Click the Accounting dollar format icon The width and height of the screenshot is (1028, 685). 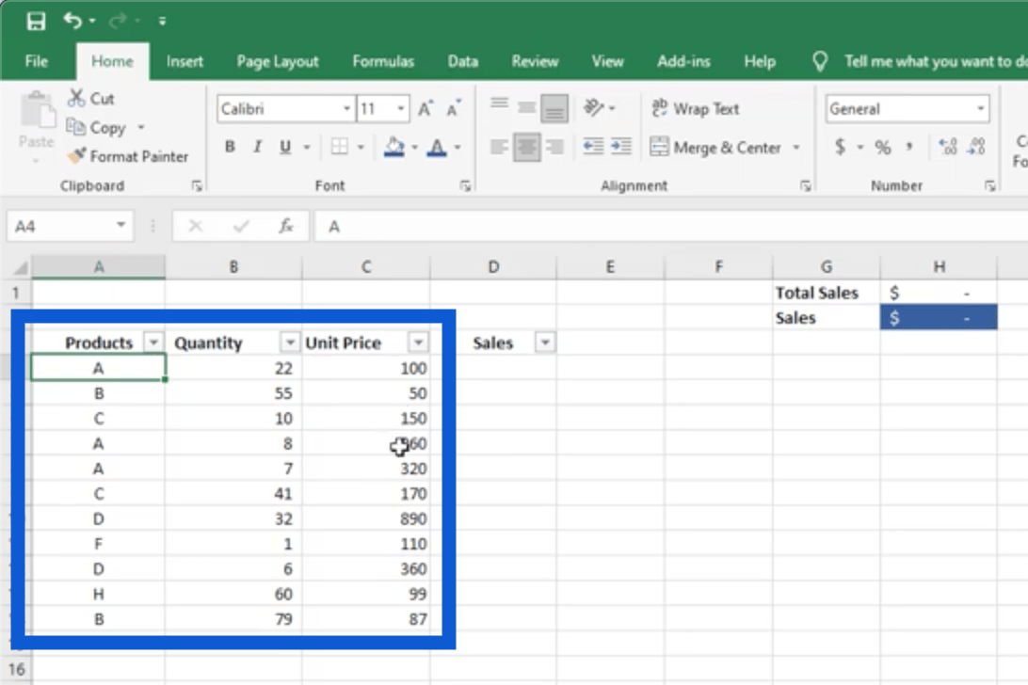(x=840, y=147)
